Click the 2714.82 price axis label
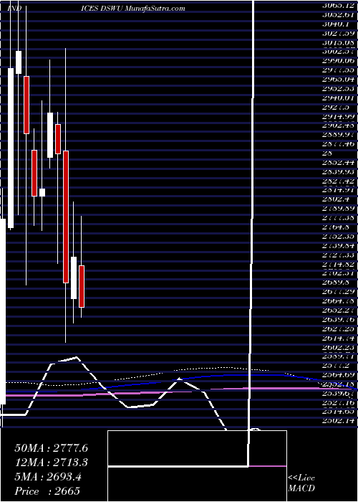 [337, 265]
